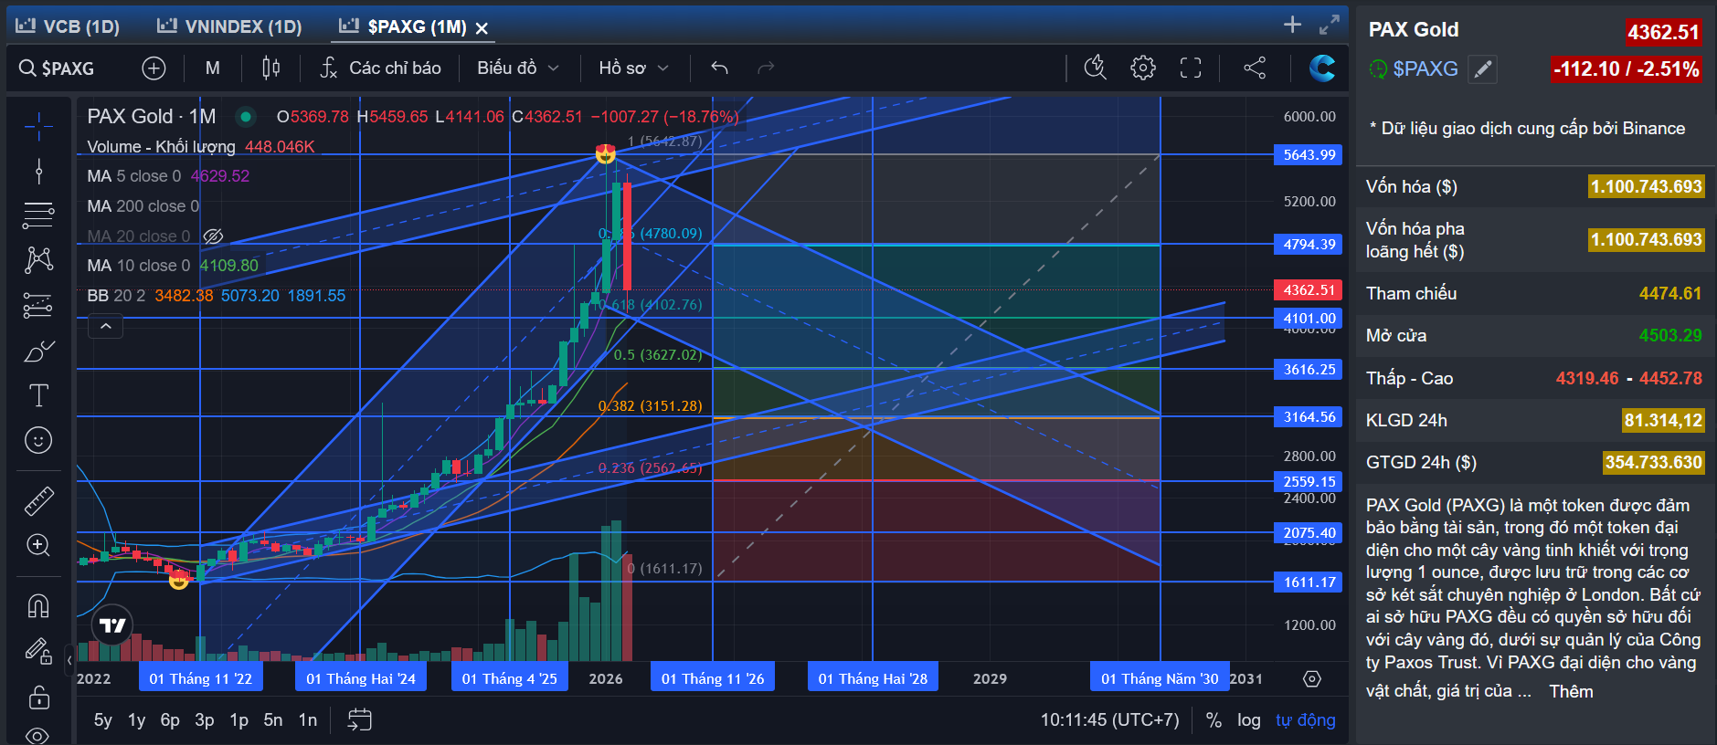This screenshot has height=745, width=1717.
Task: Click the 5643.99 price level label
Action: pyautogui.click(x=1309, y=155)
